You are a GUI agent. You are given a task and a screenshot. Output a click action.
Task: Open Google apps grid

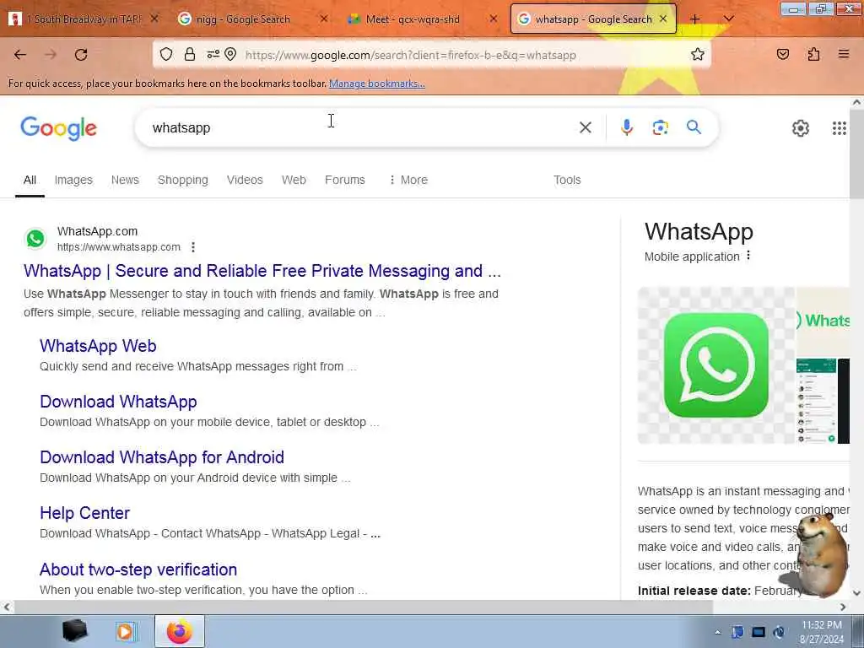coord(840,128)
